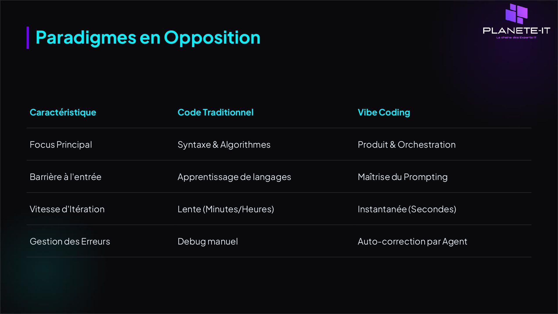Click the 'Syntaxe & Algorithmes' cell
This screenshot has width=558, height=314.
click(224, 144)
